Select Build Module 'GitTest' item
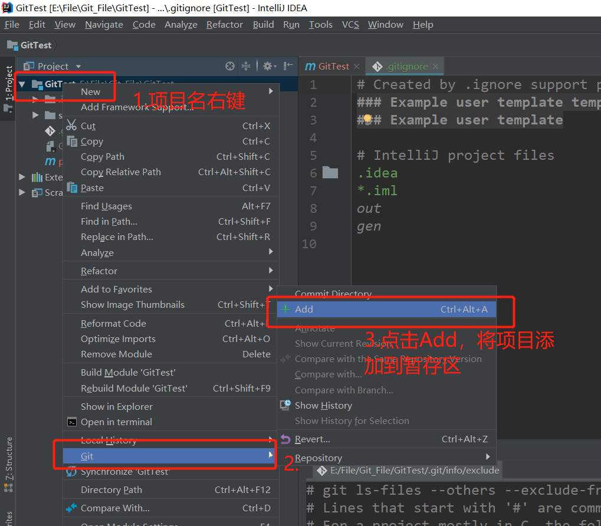601x526 pixels. (170, 372)
